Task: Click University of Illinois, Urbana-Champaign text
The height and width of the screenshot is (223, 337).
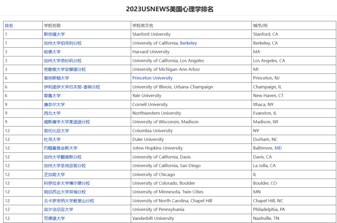Action: 173,87
